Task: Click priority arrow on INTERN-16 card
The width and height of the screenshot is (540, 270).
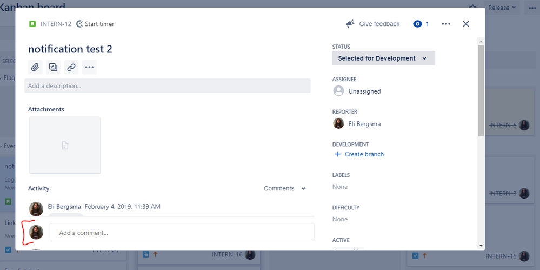Action: pos(155,254)
